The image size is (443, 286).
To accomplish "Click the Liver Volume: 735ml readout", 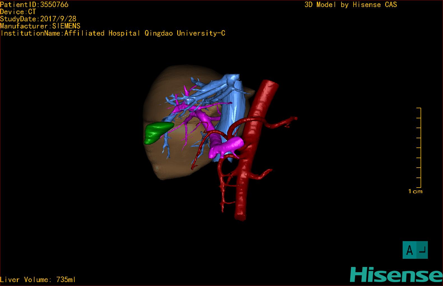I will [38, 280].
